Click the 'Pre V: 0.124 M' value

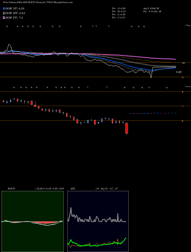pos(152,11)
